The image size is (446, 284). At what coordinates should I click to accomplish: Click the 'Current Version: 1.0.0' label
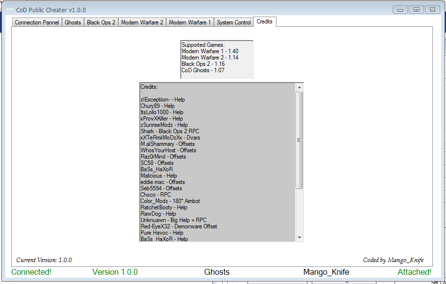[x=44, y=260]
